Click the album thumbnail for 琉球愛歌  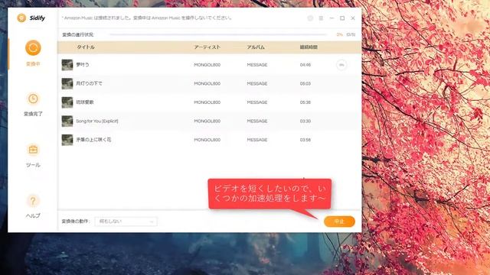point(67,102)
